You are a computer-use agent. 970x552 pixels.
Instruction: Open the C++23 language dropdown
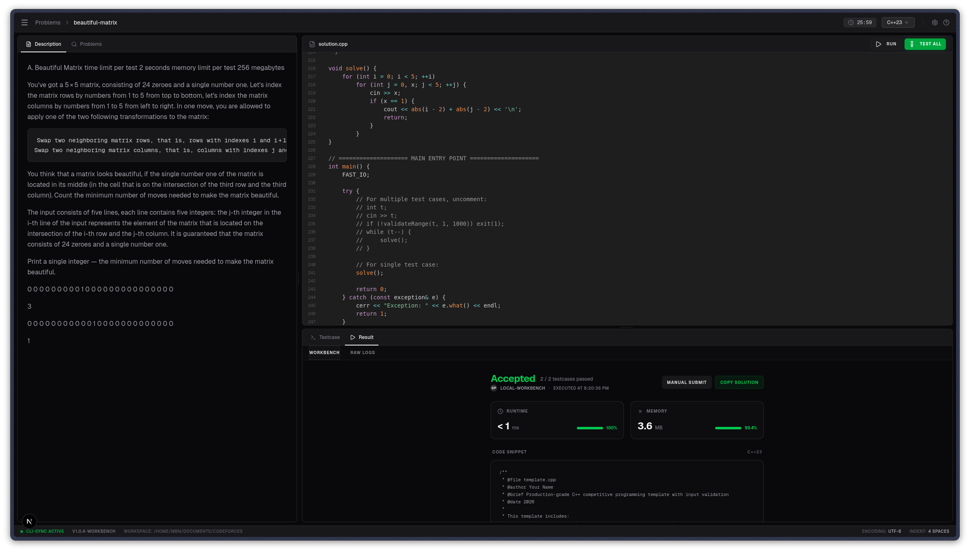pos(898,22)
